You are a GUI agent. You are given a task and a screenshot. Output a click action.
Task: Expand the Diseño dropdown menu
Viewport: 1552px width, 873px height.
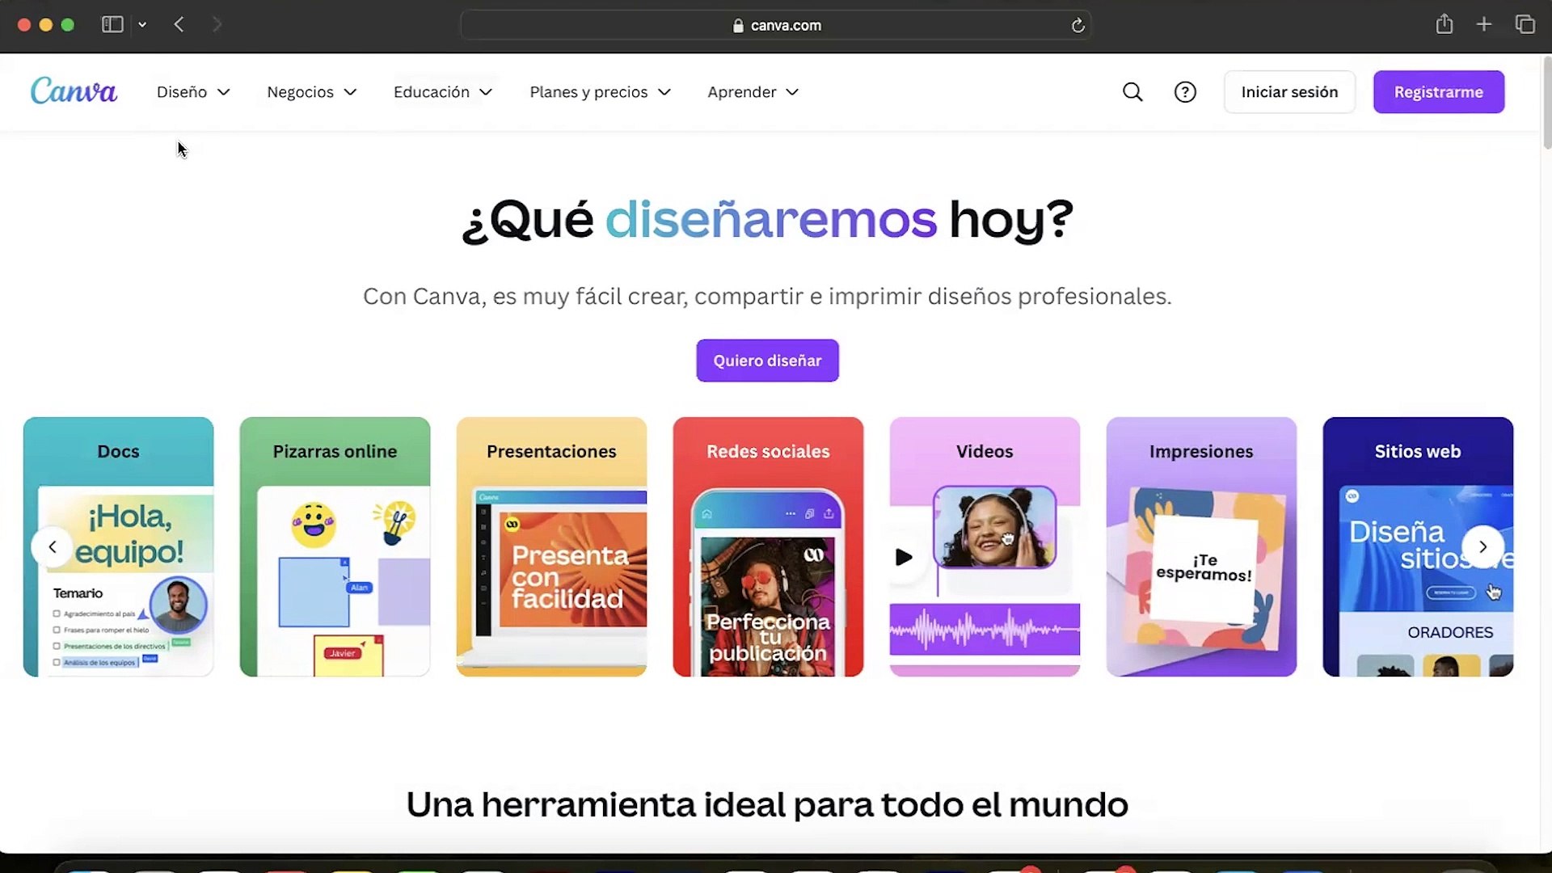192,91
